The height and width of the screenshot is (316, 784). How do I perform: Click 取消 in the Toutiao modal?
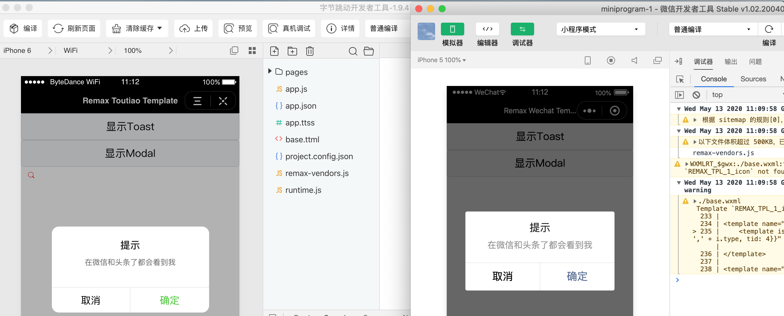pos(91,300)
